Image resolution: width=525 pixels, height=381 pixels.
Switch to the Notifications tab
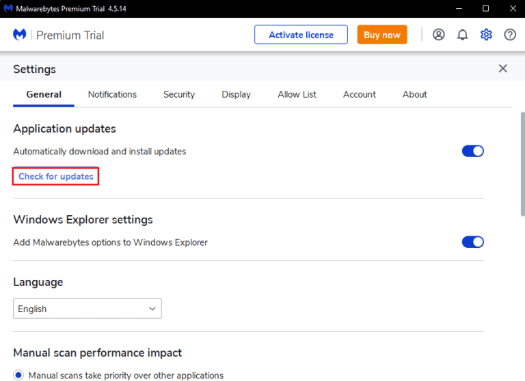coord(112,94)
